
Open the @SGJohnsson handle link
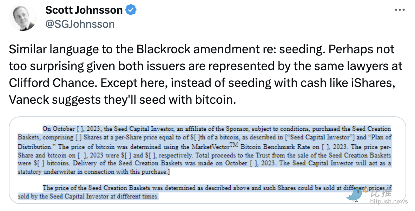(80, 24)
